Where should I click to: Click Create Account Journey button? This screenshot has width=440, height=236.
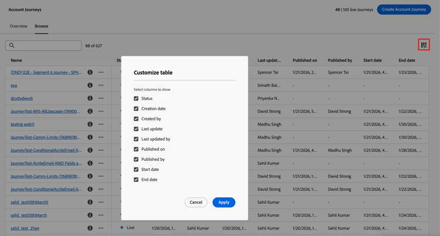pyautogui.click(x=404, y=9)
